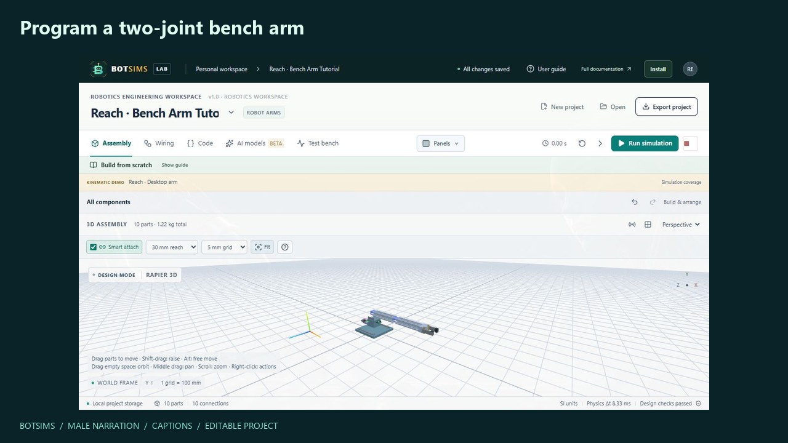Click the ROBOT ARMS tag
Screen dimensions: 788x443
264,113
